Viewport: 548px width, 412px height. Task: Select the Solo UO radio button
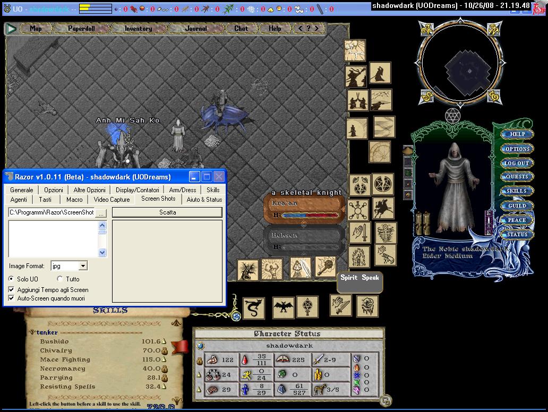pos(12,279)
